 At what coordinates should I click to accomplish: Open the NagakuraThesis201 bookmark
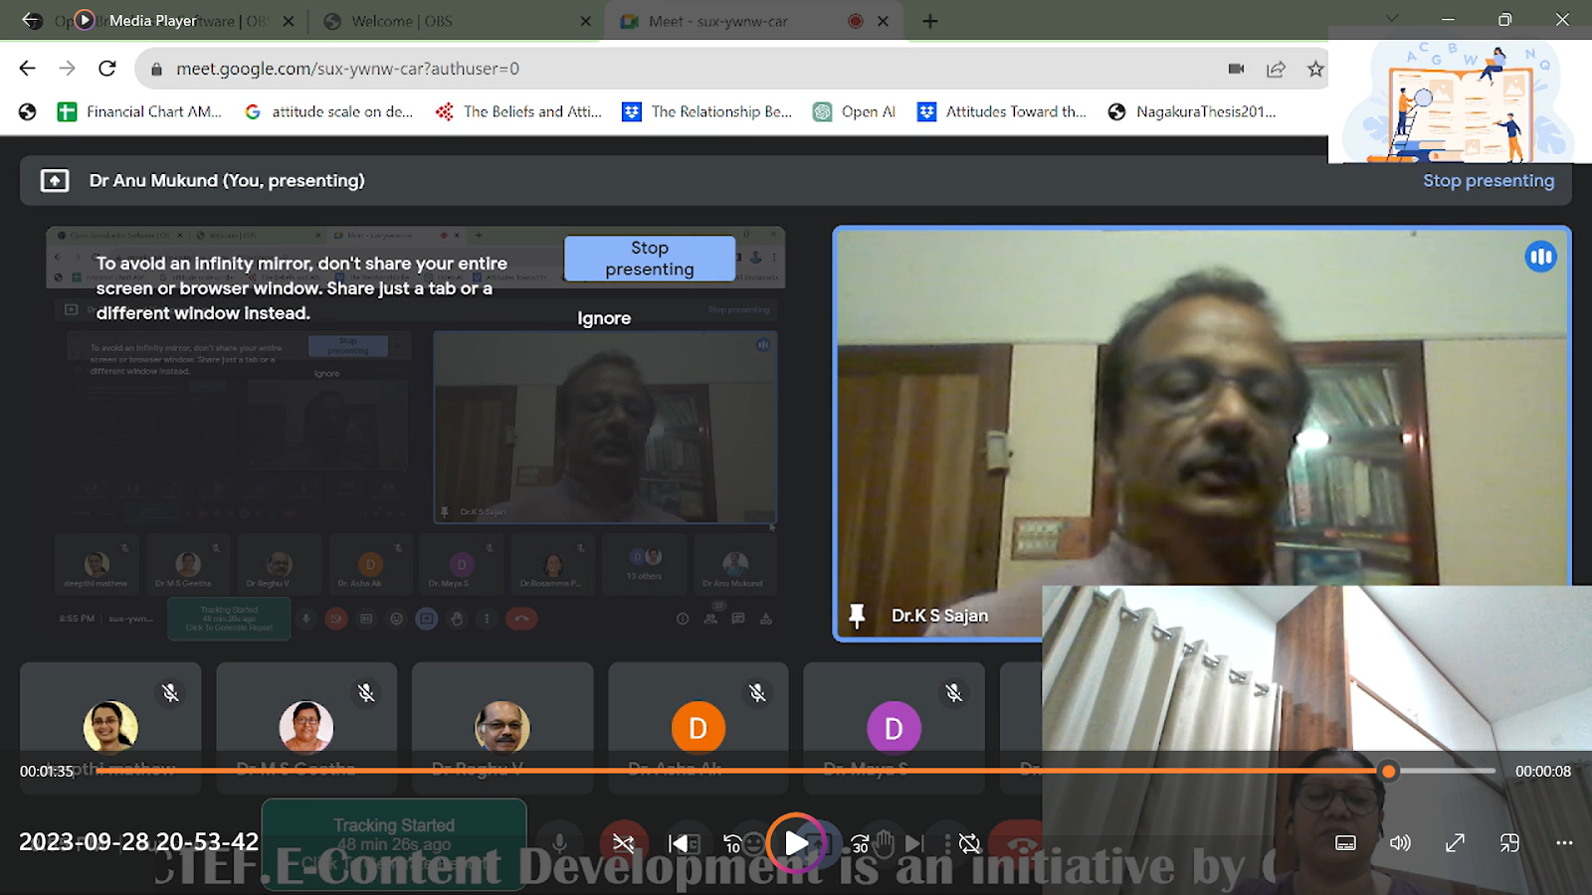1192,111
